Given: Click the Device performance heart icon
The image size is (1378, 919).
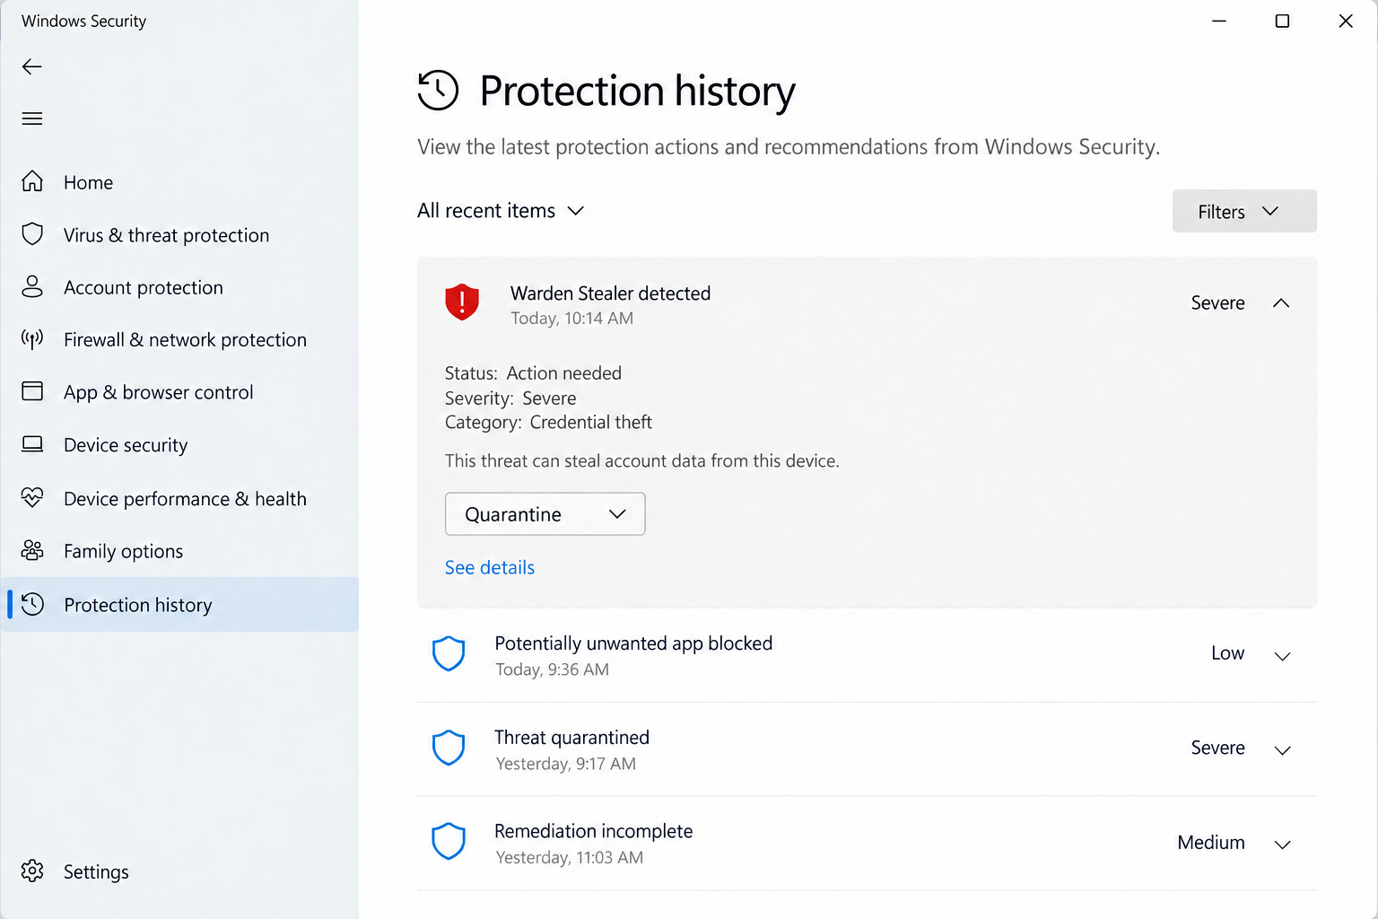Looking at the screenshot, I should click(x=32, y=497).
